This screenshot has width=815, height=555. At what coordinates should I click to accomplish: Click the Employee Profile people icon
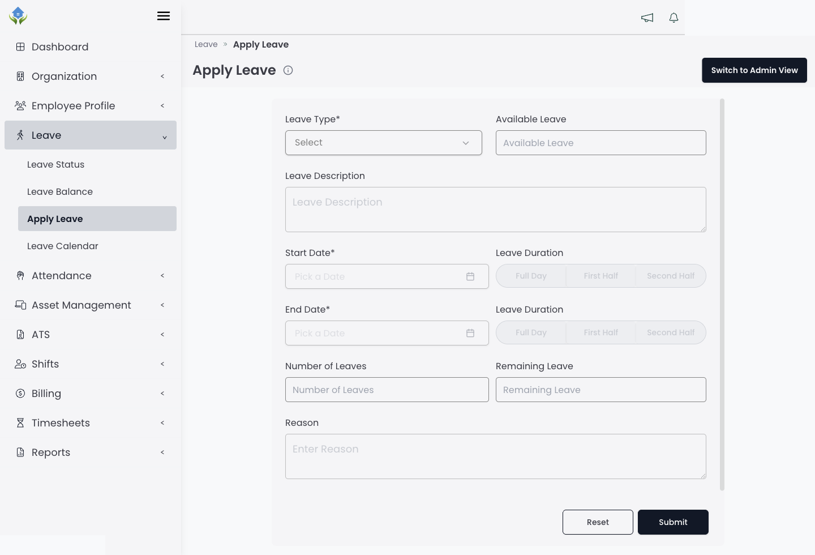coord(20,106)
